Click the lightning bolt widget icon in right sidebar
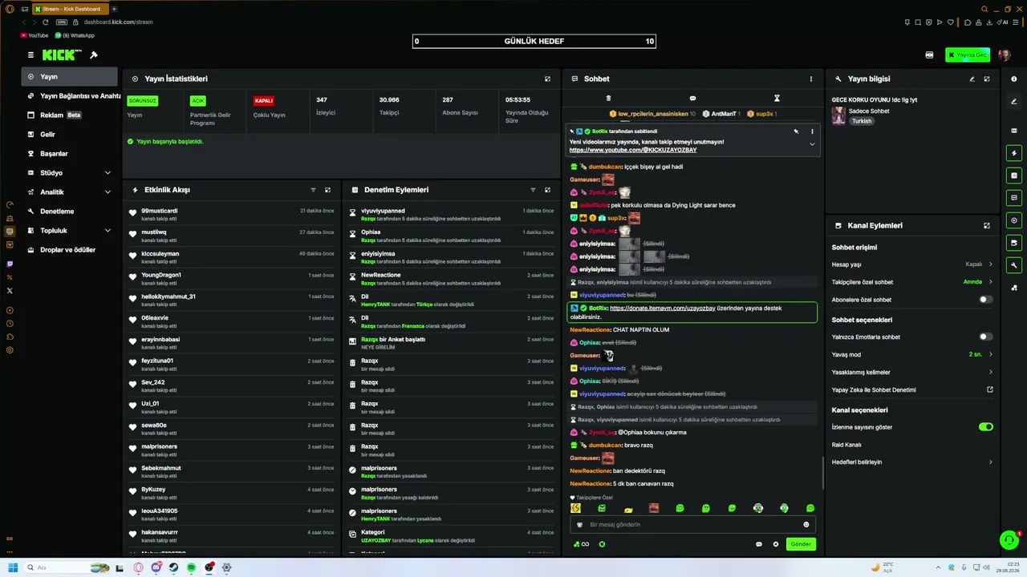The width and height of the screenshot is (1027, 577). [x=1014, y=153]
